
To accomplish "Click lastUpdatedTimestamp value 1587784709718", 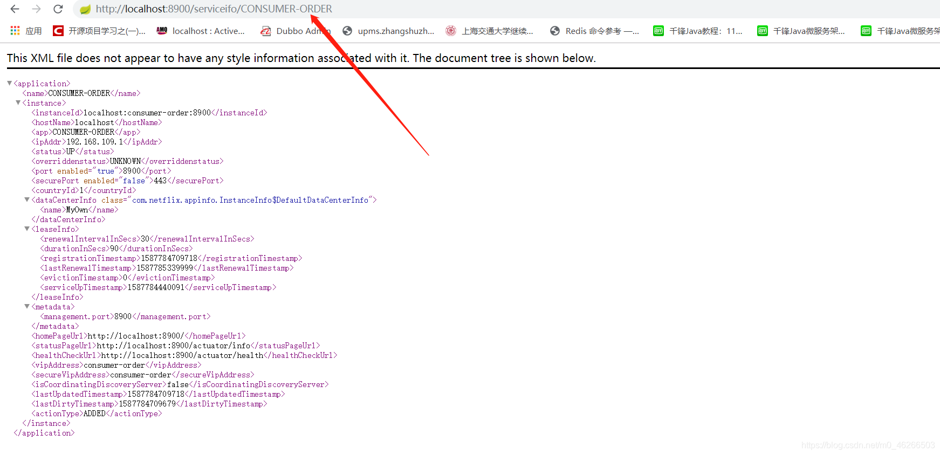I will [x=156, y=394].
